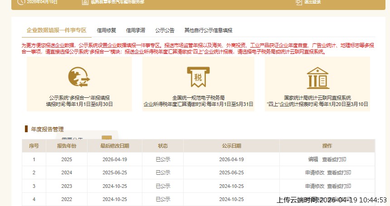Click 公示日期 value 2024-10-25 in the 2023 row
The height and width of the screenshot is (206, 390).
coord(231,186)
